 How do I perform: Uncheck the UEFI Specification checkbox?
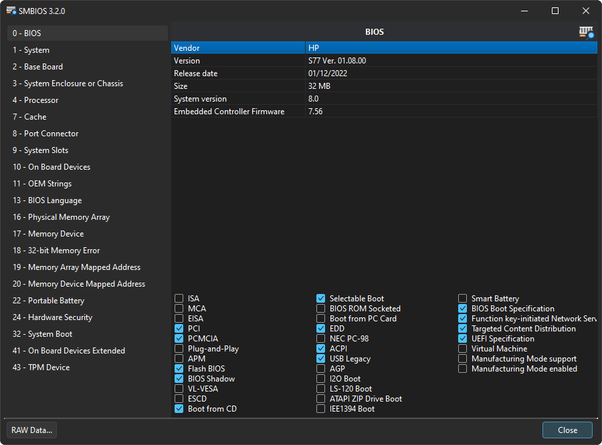pos(463,338)
